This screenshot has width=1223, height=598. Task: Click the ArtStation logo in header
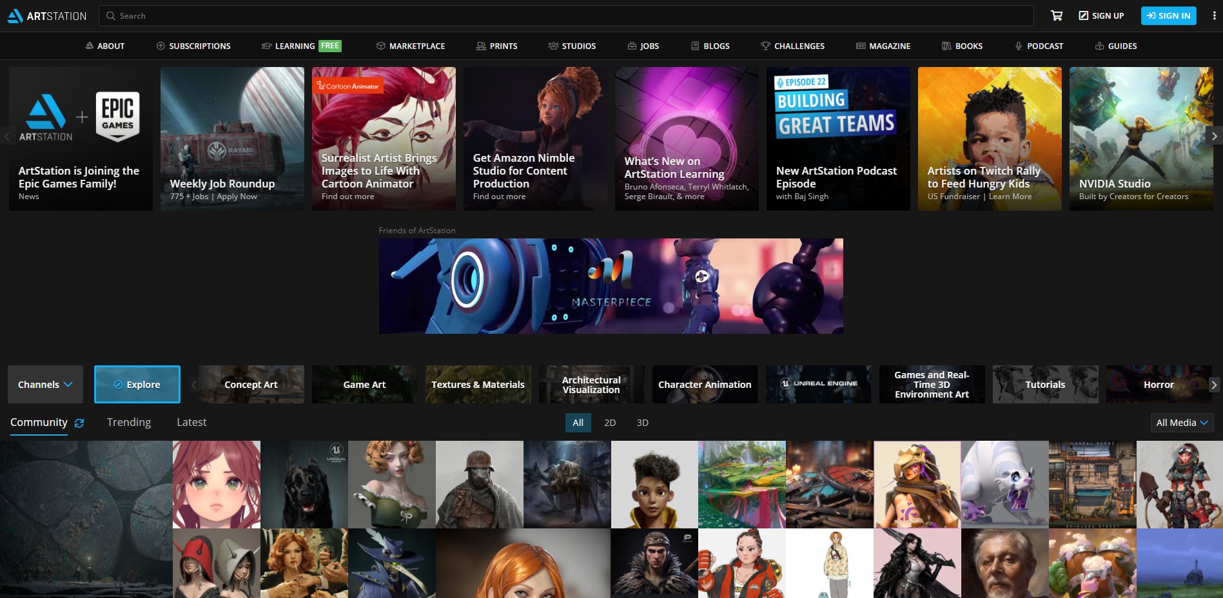tap(47, 16)
